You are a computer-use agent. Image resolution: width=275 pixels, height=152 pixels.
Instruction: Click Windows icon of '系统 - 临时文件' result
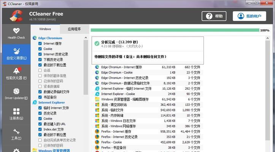(x=97, y=110)
